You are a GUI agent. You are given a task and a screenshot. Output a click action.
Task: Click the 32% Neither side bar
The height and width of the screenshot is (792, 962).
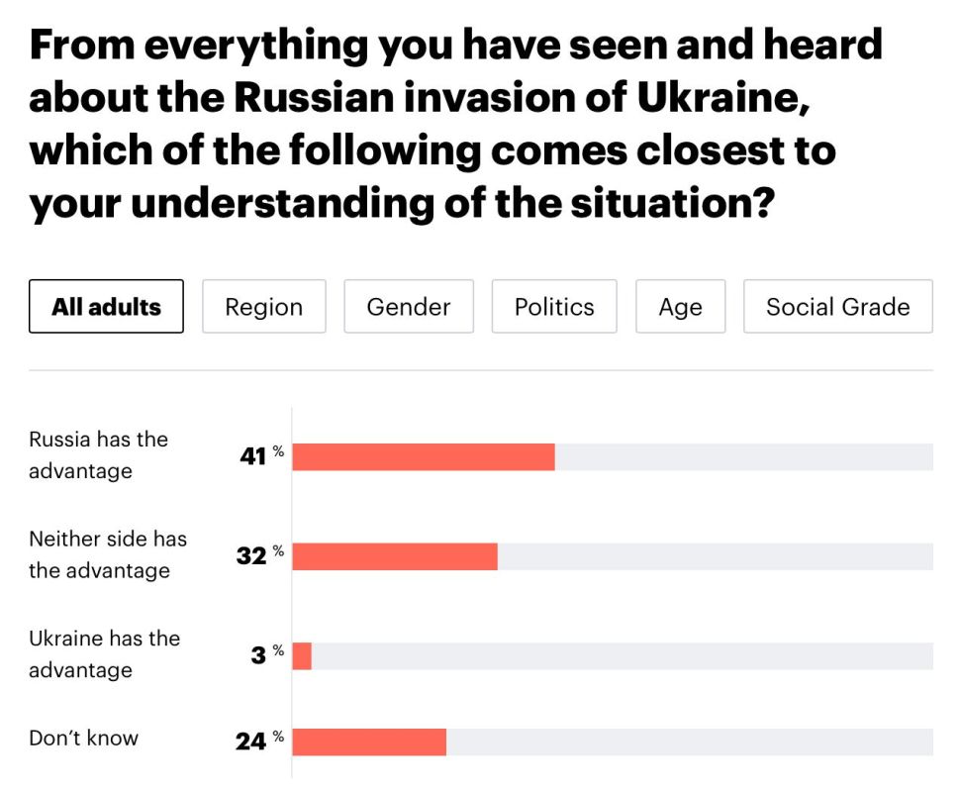click(395, 556)
